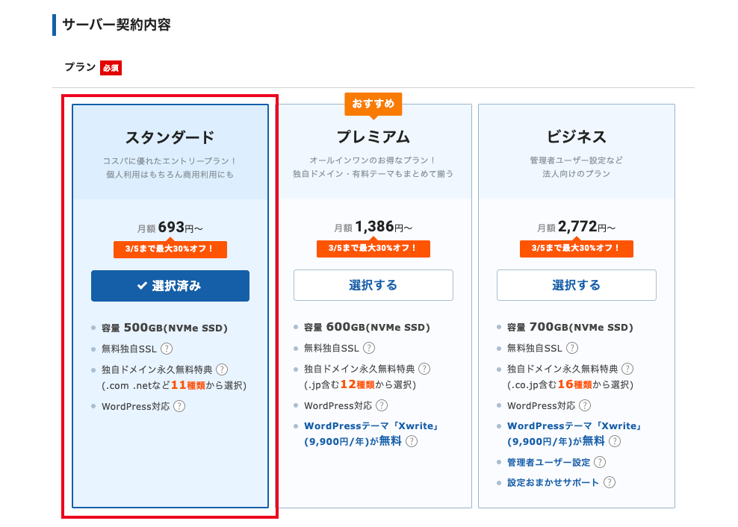The height and width of the screenshot is (527, 738).
Task: Click help icon after Premium Xwrite が無料 text
Action: click(412, 441)
